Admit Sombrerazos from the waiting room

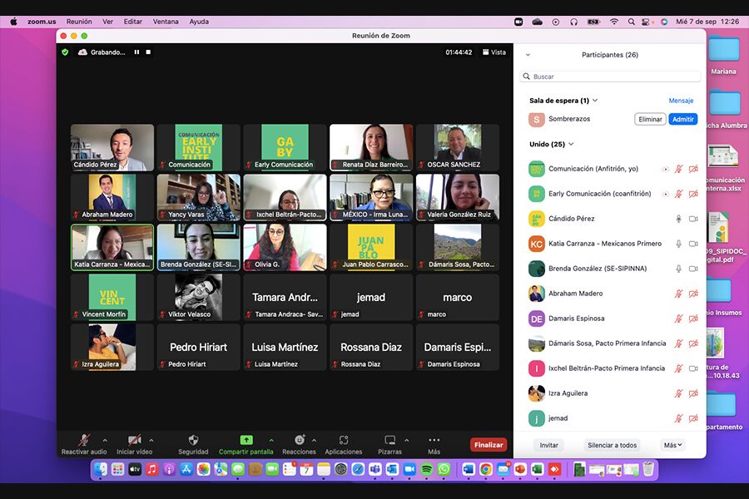(x=682, y=119)
